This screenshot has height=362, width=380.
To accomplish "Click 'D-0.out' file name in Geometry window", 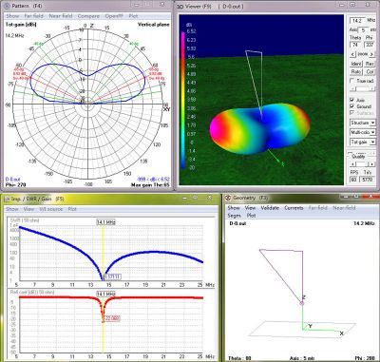I will (x=237, y=223).
